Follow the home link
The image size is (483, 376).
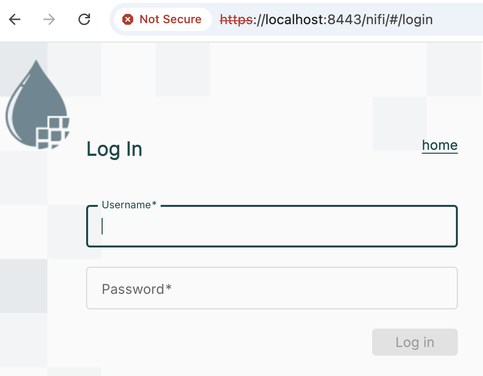tap(439, 145)
